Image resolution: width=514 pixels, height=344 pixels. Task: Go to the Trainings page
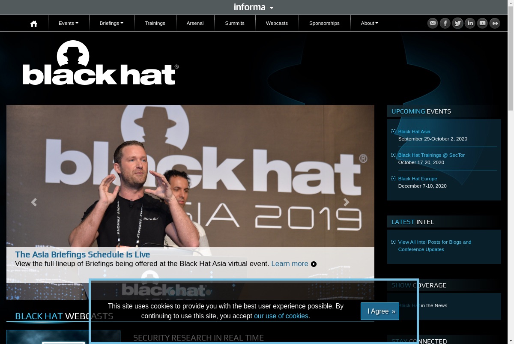[x=155, y=23]
